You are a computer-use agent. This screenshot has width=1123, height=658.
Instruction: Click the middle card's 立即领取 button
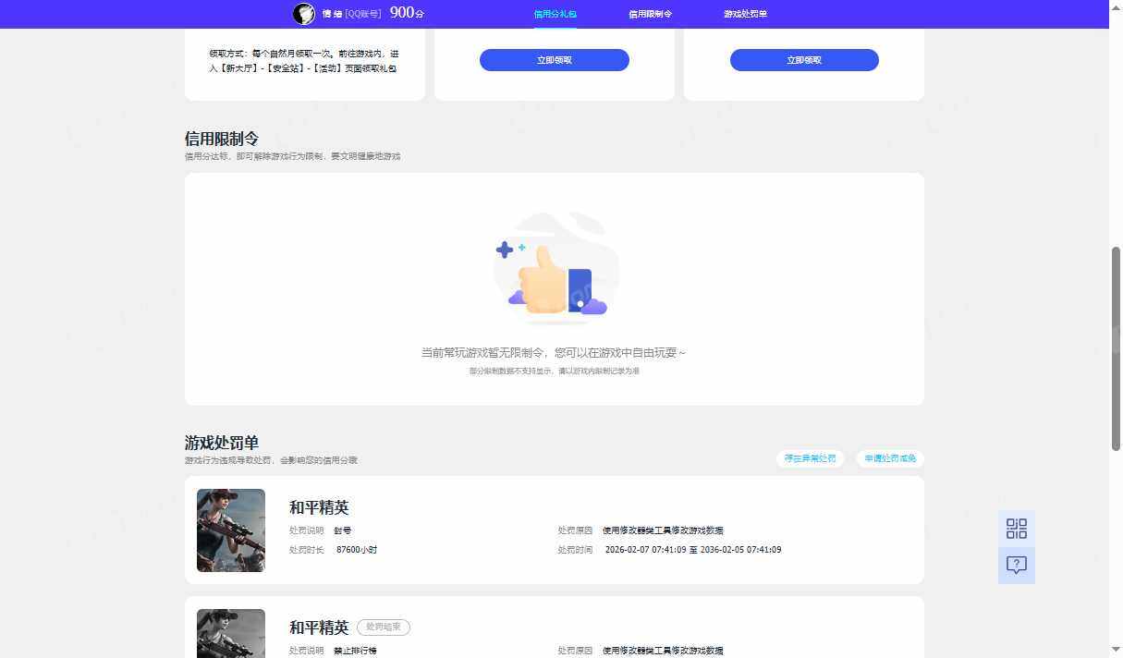[x=555, y=60]
